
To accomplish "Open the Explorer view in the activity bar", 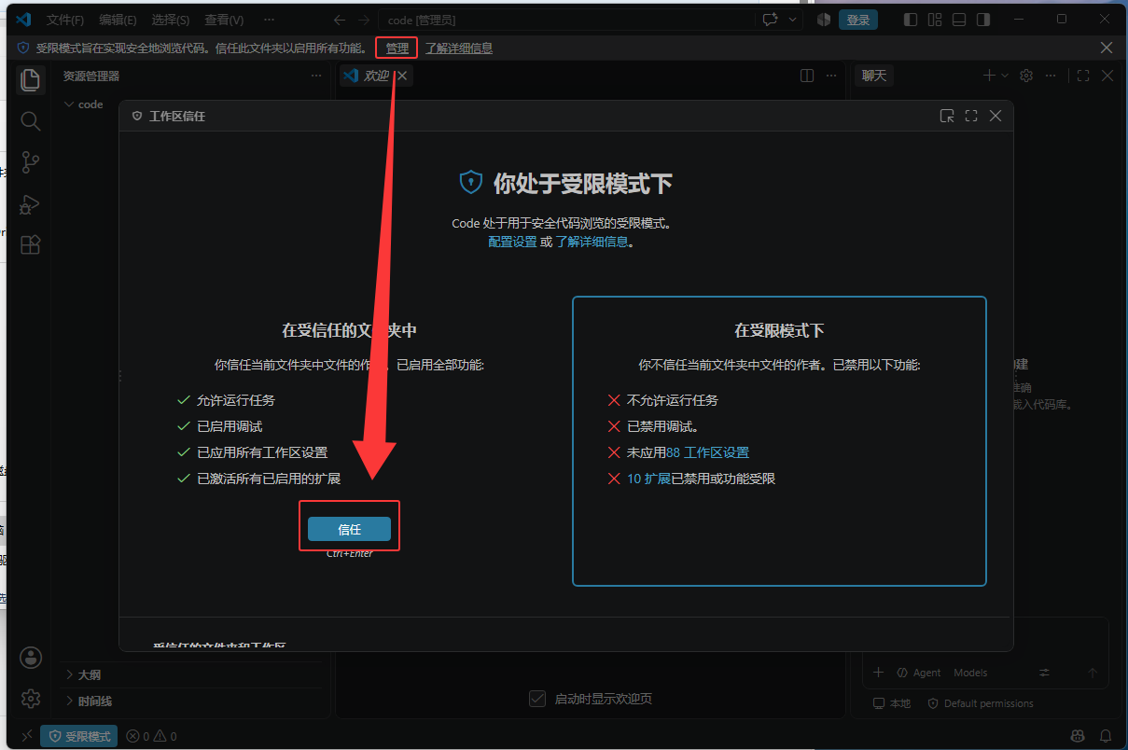I will (31, 80).
